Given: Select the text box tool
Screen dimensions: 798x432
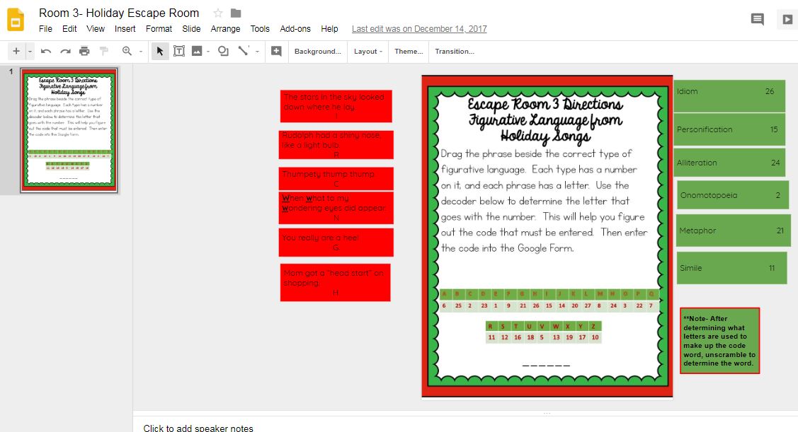Looking at the screenshot, I should click(x=179, y=51).
